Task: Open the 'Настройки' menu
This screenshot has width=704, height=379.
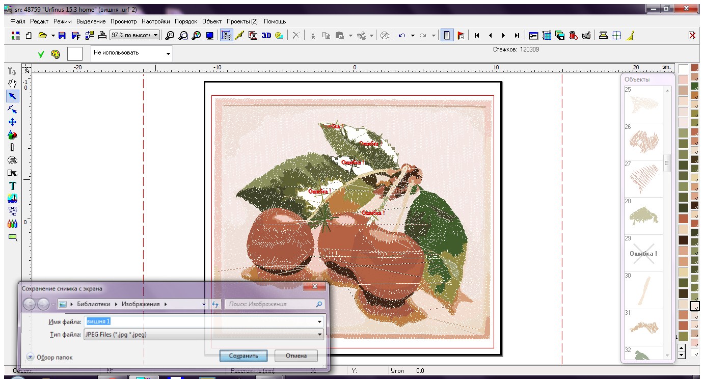Action: pos(156,21)
